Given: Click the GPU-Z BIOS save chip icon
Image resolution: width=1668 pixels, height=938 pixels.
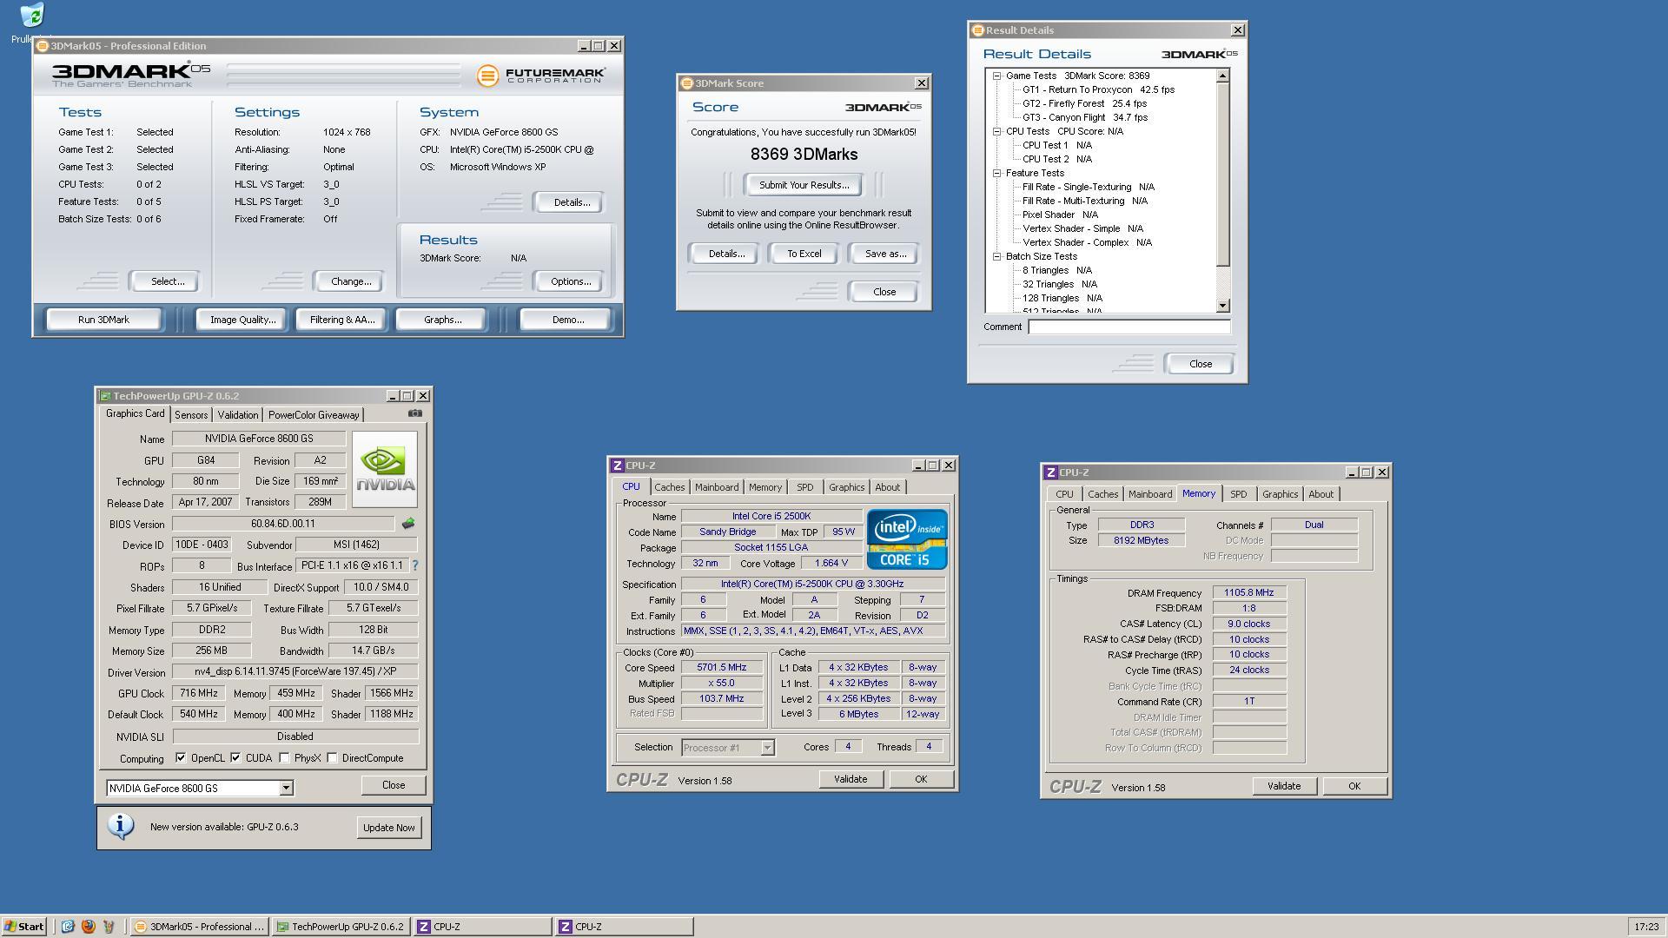Looking at the screenshot, I should (x=408, y=524).
